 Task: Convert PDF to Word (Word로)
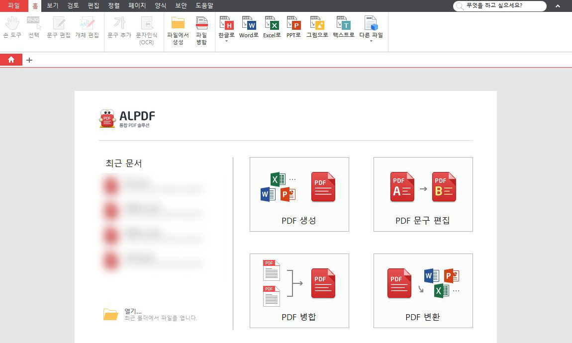[x=249, y=27]
